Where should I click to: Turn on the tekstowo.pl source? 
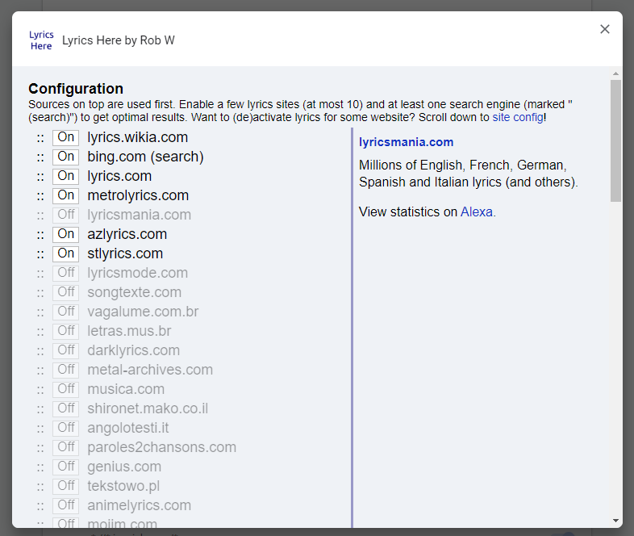65,486
